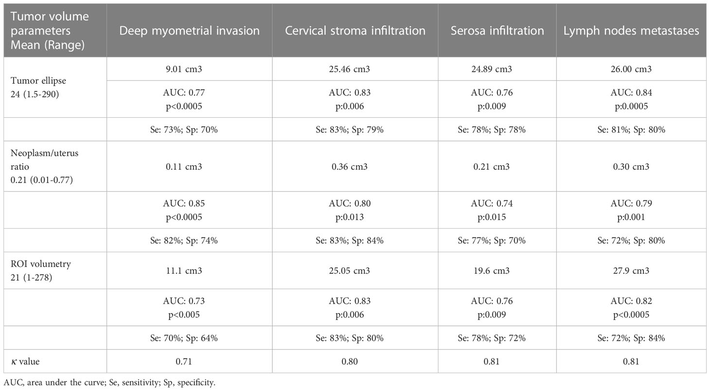The width and height of the screenshot is (710, 391).
Task: Click the Serosa infiltration column header
Action: (x=497, y=31)
